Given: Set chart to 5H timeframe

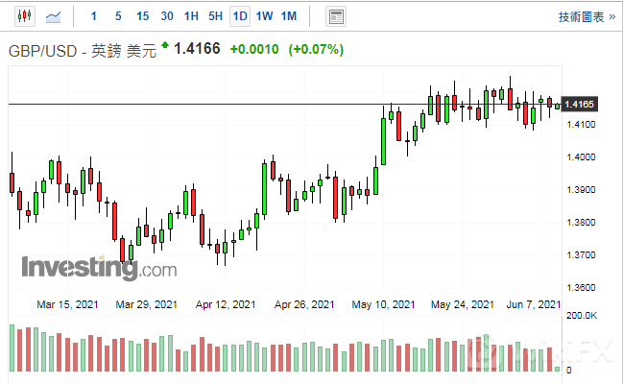Looking at the screenshot, I should coord(216,16).
